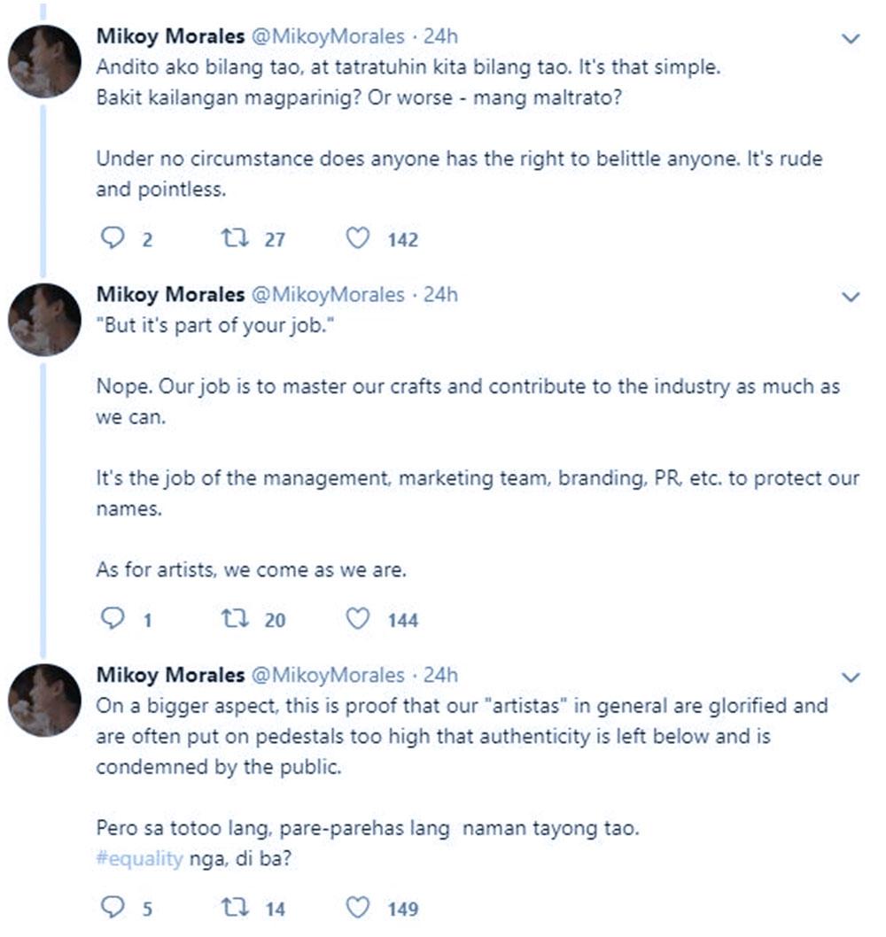Open the avatar beside the second tweet

coord(44,320)
